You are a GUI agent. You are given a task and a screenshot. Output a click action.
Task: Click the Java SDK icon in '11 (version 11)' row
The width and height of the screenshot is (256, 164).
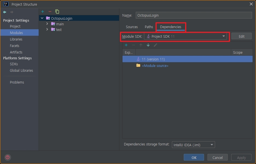[x=138, y=59]
